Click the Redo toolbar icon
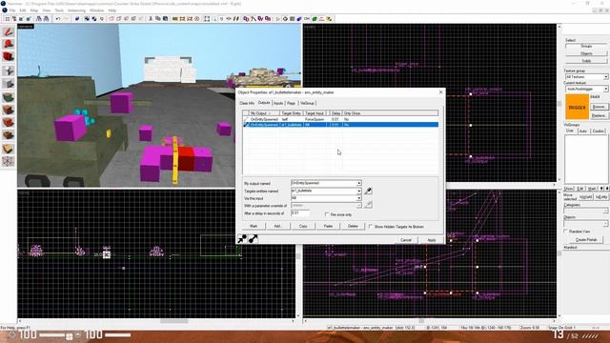Viewport: 610px width, 343px height. click(x=66, y=19)
